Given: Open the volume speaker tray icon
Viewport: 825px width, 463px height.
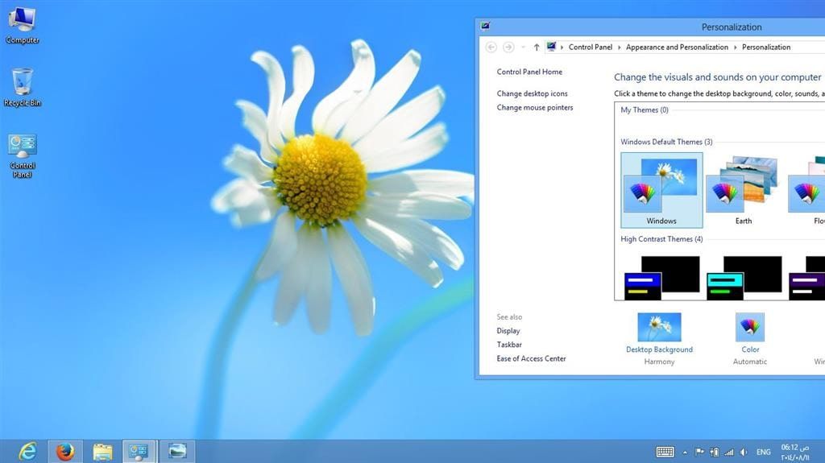Looking at the screenshot, I should click(744, 452).
